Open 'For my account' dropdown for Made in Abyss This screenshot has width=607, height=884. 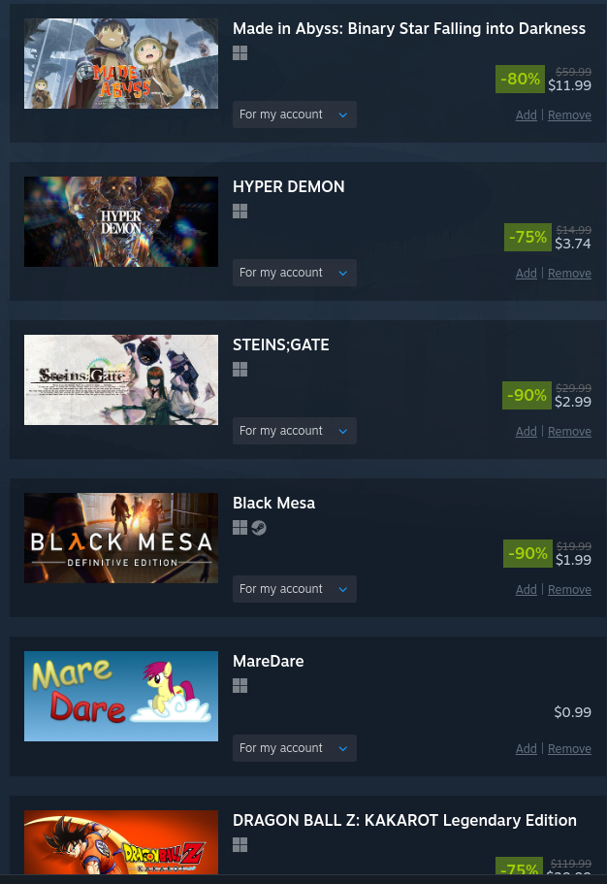[295, 115]
